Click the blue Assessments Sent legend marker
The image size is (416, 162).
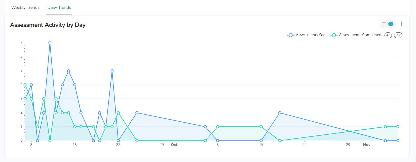click(x=290, y=35)
